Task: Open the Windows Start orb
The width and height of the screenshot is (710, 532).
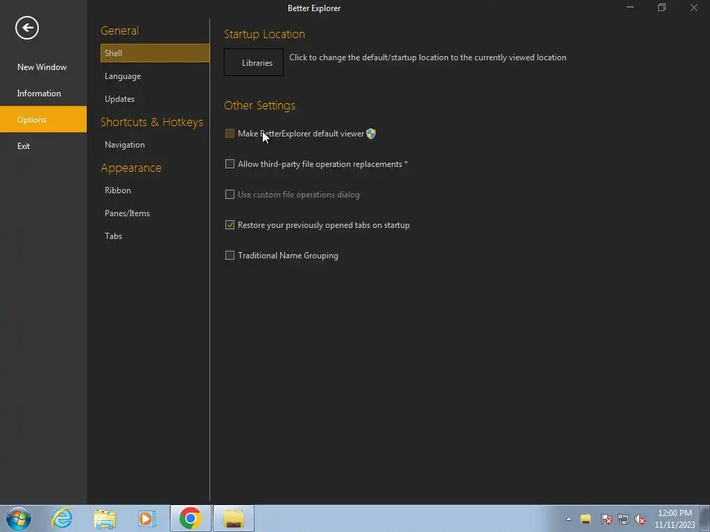Action: click(x=19, y=518)
